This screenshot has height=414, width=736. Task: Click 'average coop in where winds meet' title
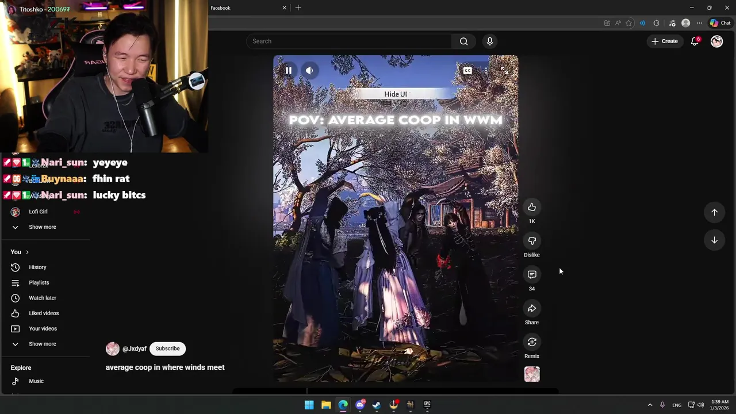(165, 367)
